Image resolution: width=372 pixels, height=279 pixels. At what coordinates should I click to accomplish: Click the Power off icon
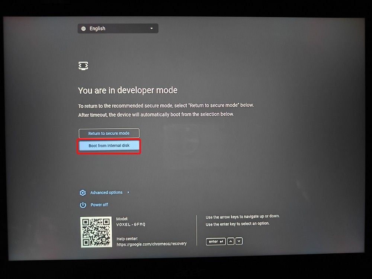pyautogui.click(x=83, y=205)
